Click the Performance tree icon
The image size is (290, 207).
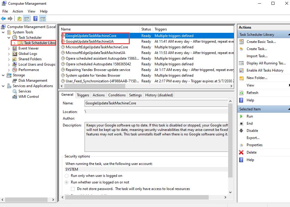click(15, 70)
